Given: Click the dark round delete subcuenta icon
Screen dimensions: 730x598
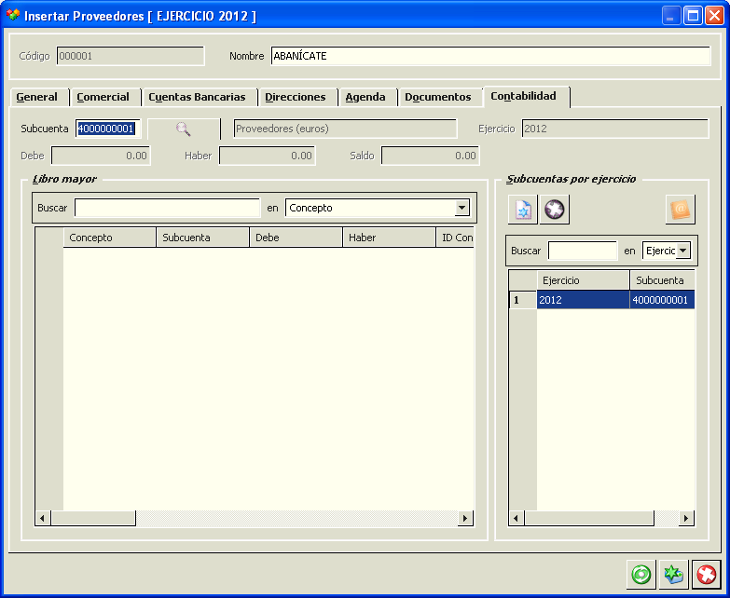Looking at the screenshot, I should (555, 210).
